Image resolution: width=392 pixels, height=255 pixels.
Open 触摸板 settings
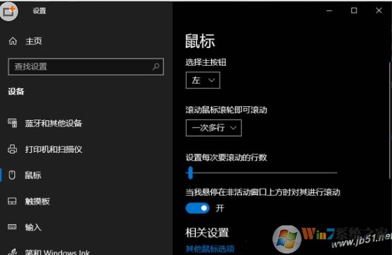(x=38, y=201)
